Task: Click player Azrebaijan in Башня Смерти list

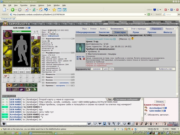Action: pos(155,108)
